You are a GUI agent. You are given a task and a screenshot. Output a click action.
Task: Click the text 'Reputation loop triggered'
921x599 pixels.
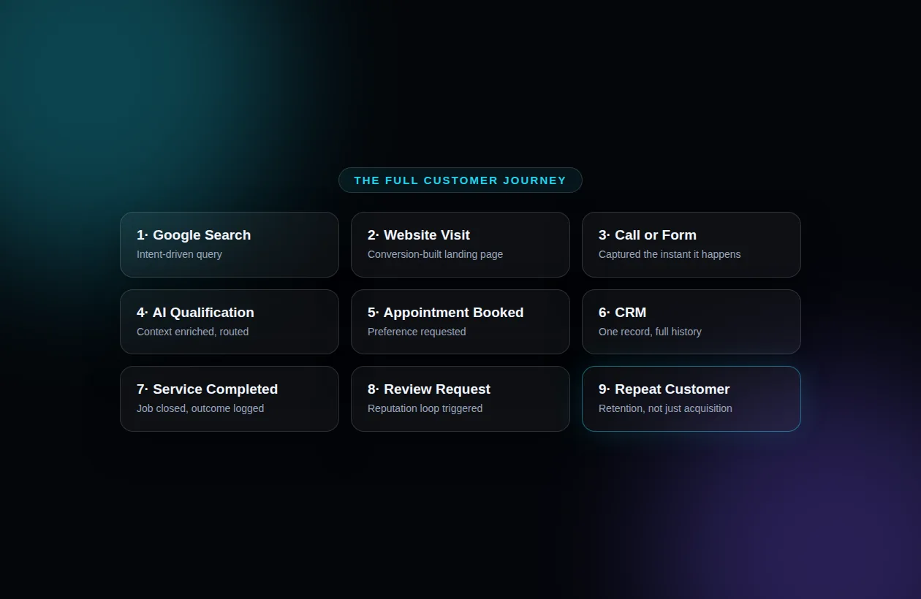click(x=425, y=408)
